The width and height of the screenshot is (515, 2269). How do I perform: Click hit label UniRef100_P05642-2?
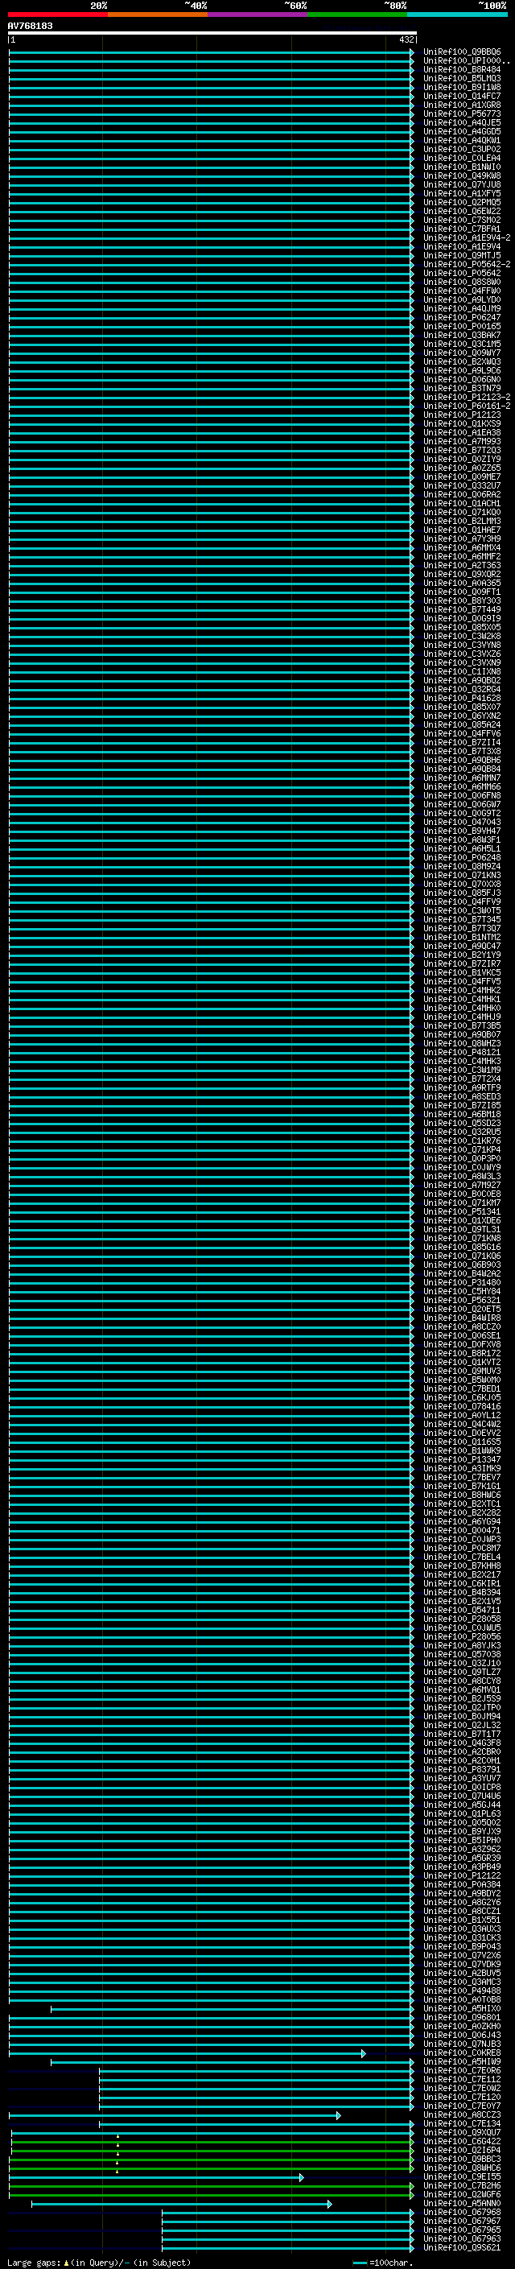(467, 264)
